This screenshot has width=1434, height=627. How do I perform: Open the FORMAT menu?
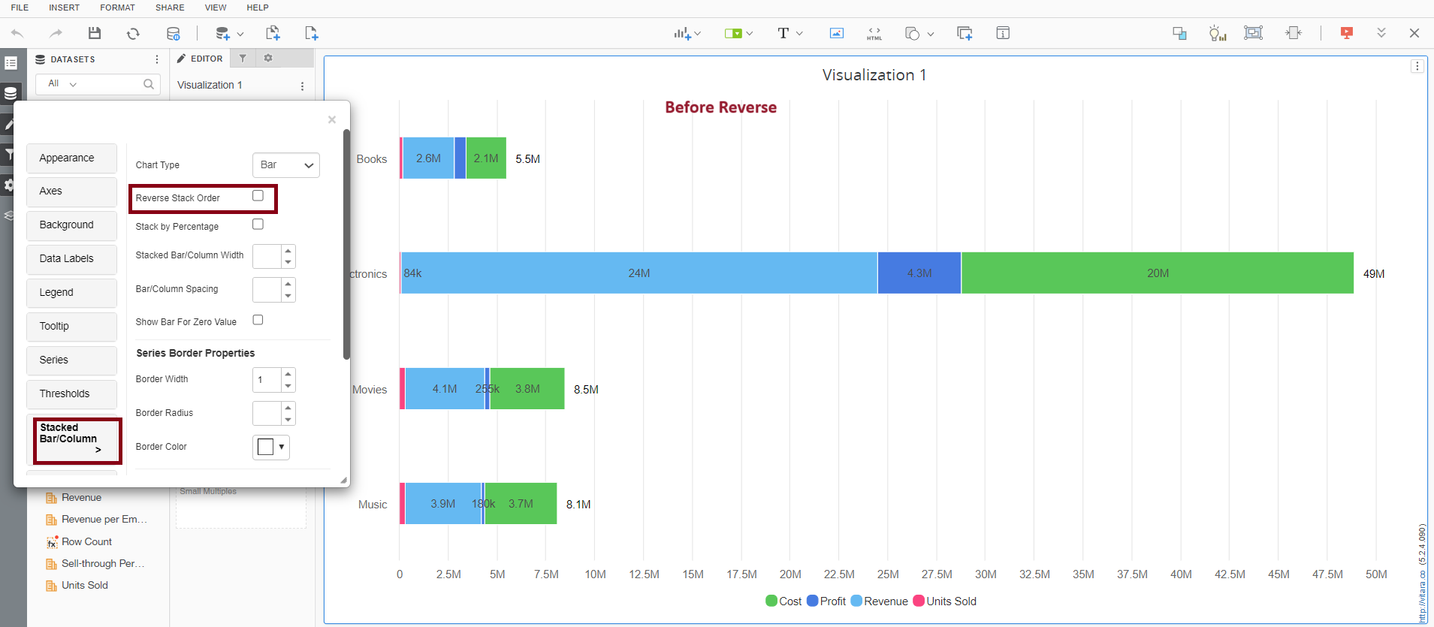tap(117, 8)
